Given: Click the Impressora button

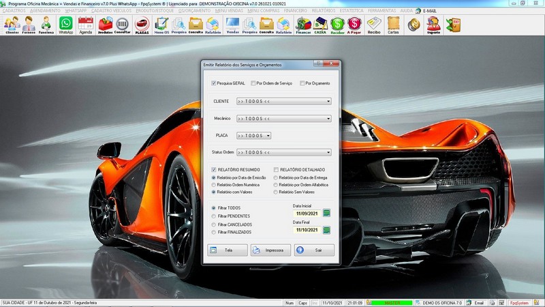Looking at the screenshot, I should (x=270, y=250).
